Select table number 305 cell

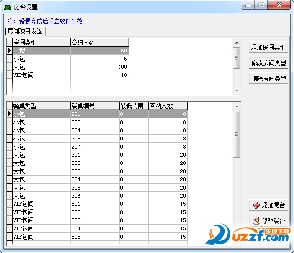point(95,188)
